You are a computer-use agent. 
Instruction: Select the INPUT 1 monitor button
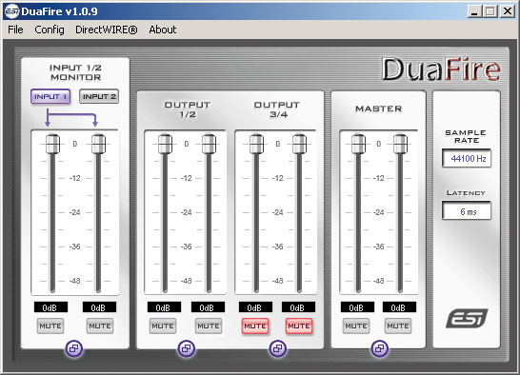click(50, 96)
